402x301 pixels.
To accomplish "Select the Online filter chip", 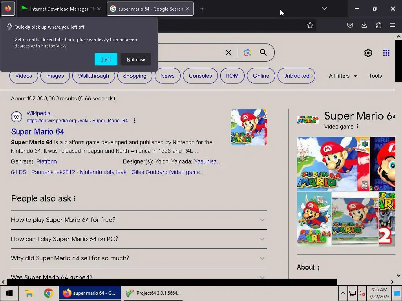I will pos(261,76).
